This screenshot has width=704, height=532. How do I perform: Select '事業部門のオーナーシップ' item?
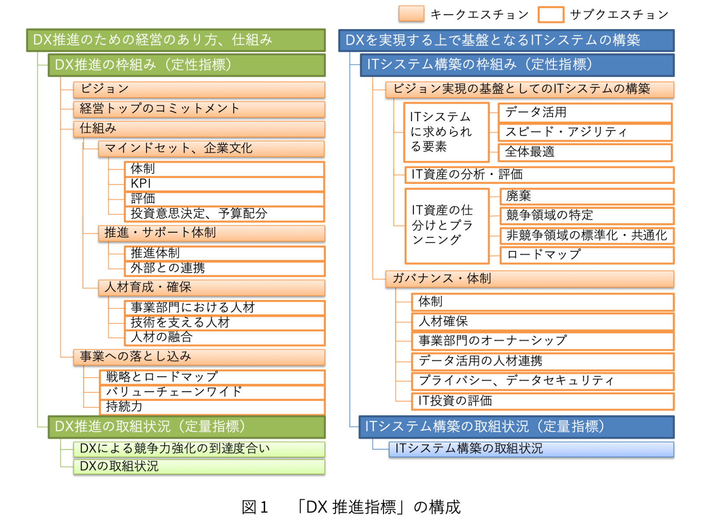coord(542,341)
